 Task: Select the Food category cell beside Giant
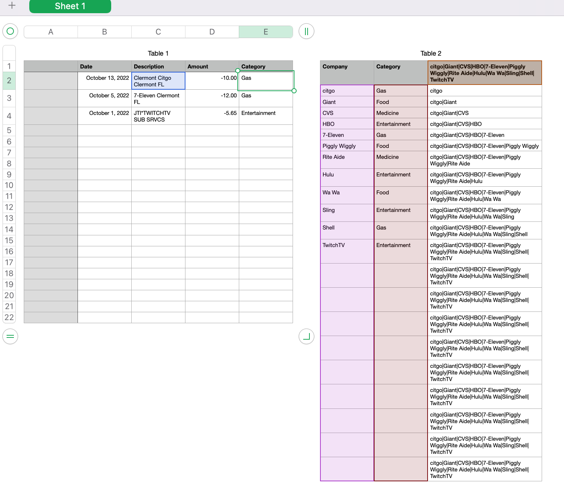pyautogui.click(x=401, y=102)
